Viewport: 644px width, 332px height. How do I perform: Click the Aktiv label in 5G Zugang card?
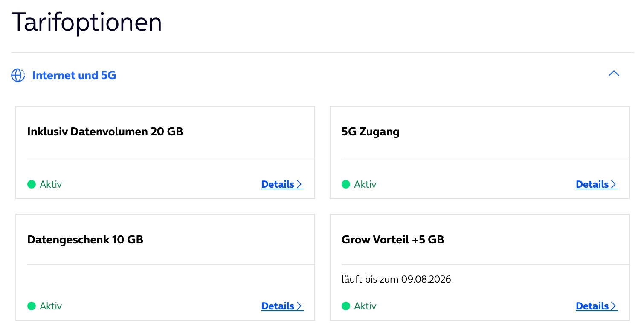coord(365,184)
